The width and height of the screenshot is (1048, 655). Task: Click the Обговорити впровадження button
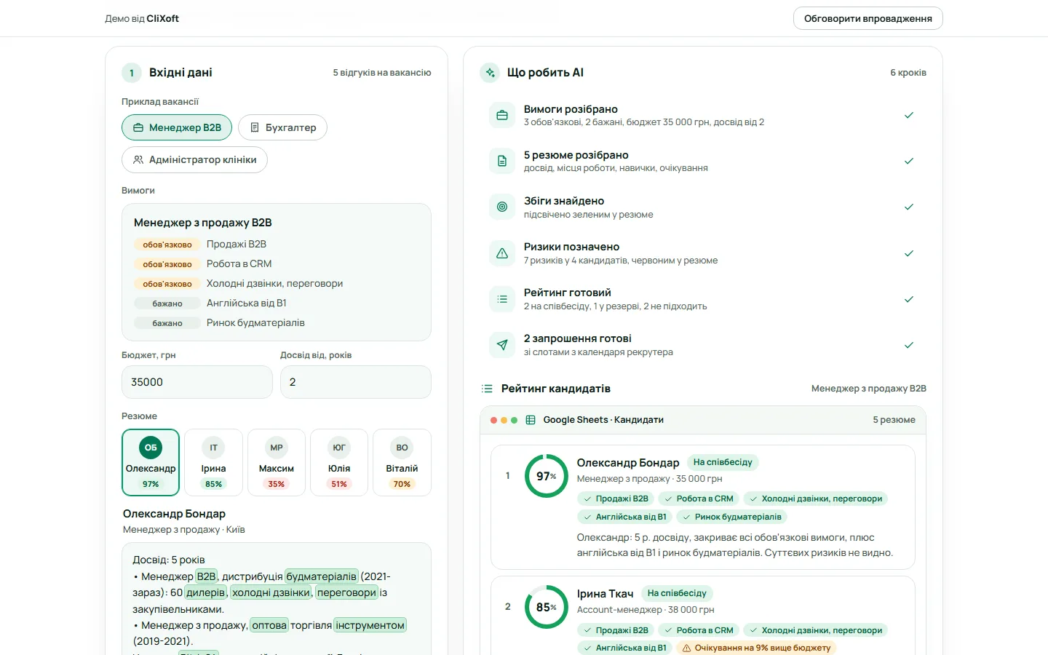[x=868, y=18]
